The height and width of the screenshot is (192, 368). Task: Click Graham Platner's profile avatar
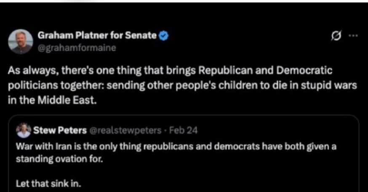tap(20, 41)
